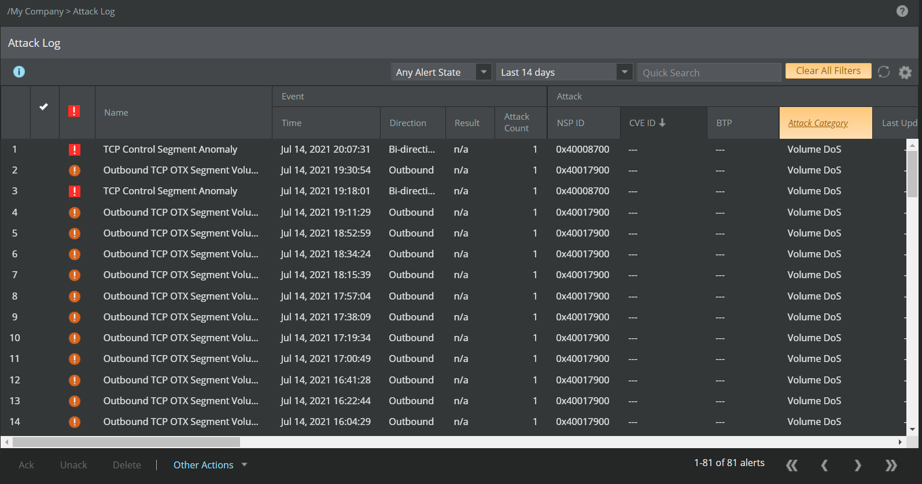Image resolution: width=922 pixels, height=484 pixels.
Task: Click severity icon of the 19:18:01 alert
Action: (74, 191)
